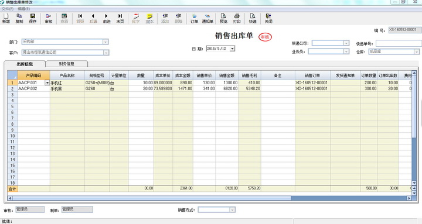The height and width of the screenshot is (224, 422).
Task: Click the 快递 (Express) toolbar icon
Action: coord(253,18)
